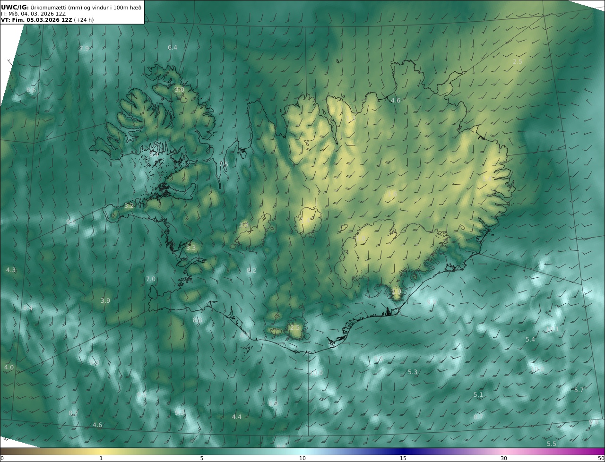Image resolution: width=605 pixels, height=462 pixels.
Task: Click the 5.4 value label
Action: click(x=530, y=340)
